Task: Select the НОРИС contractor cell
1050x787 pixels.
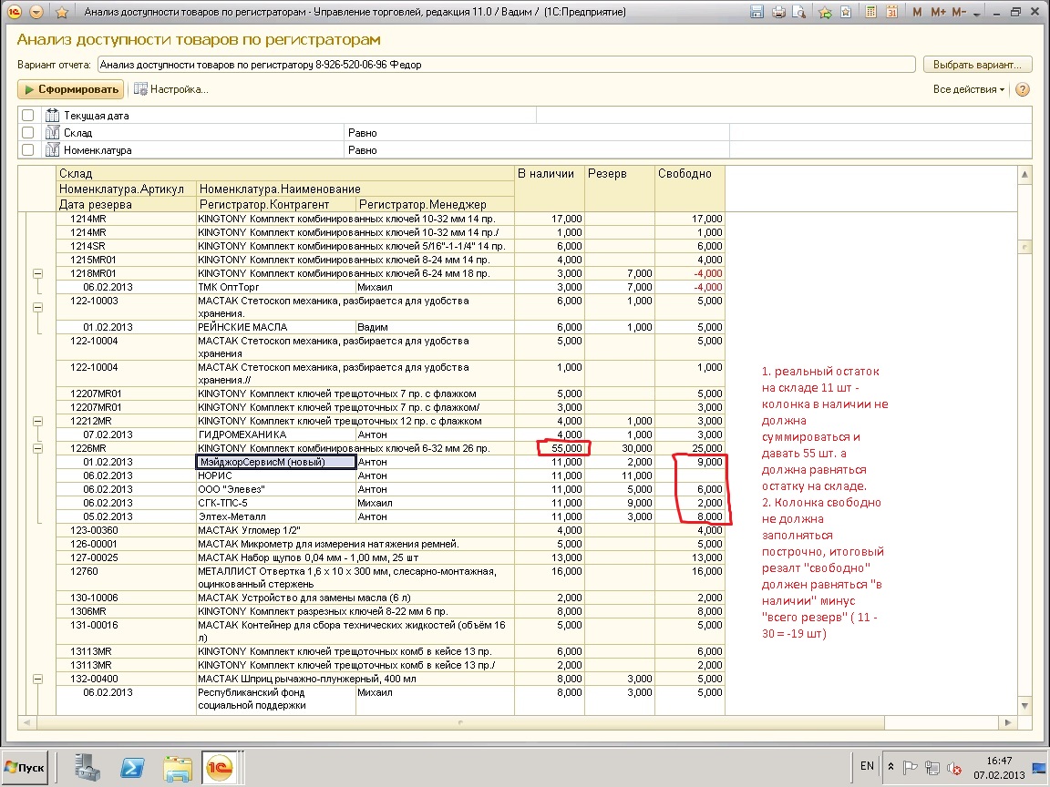Action: [x=276, y=475]
